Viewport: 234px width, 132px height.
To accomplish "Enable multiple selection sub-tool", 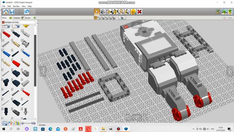I will click(x=99, y=18).
